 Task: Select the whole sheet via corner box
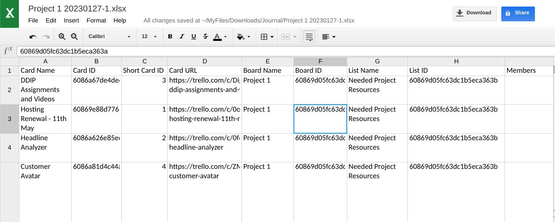[9, 61]
